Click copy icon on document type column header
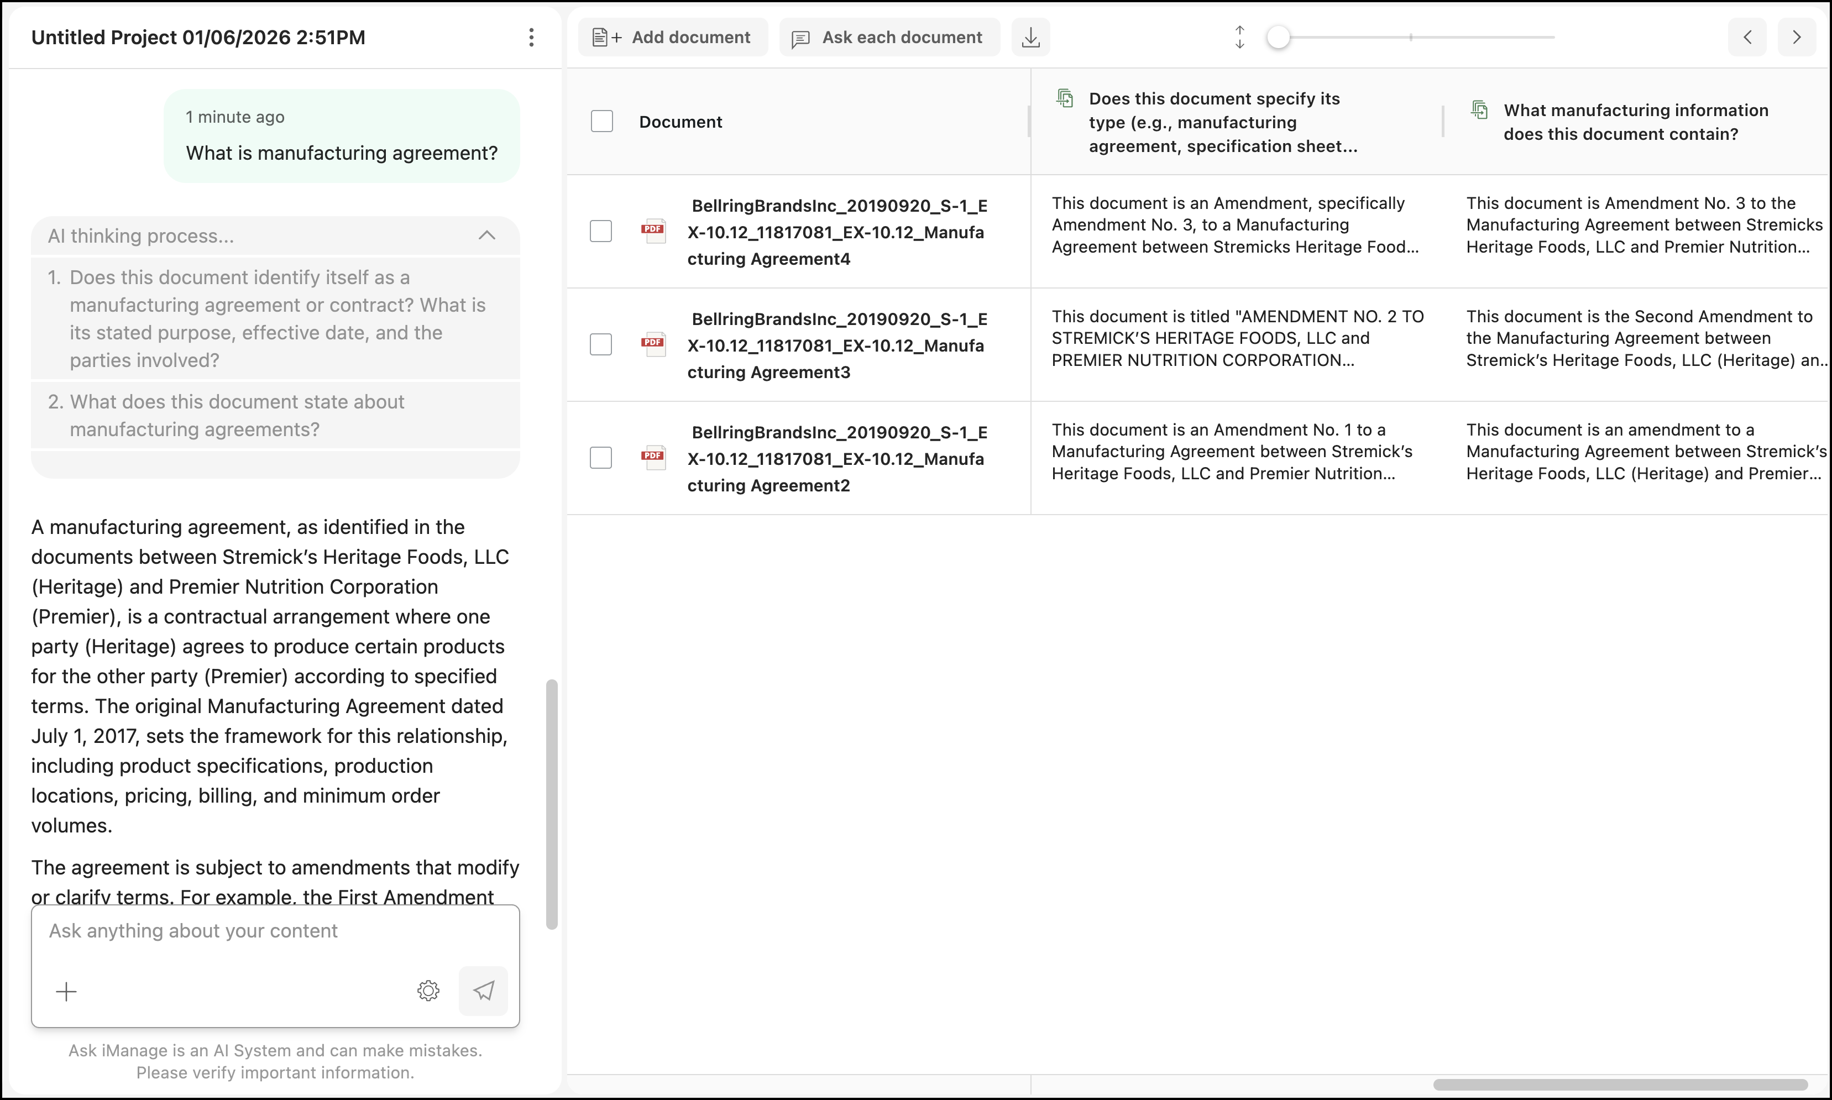The height and width of the screenshot is (1100, 1832). (x=1065, y=98)
